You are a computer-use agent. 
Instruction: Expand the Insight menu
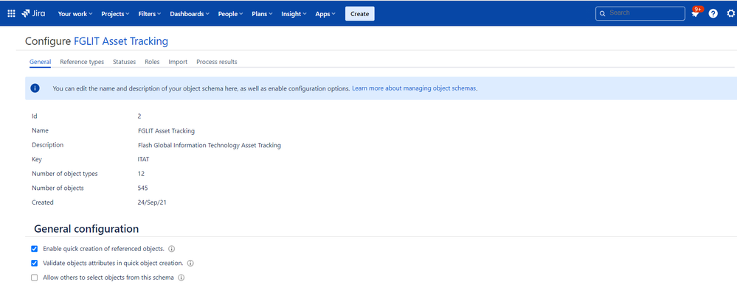point(294,13)
